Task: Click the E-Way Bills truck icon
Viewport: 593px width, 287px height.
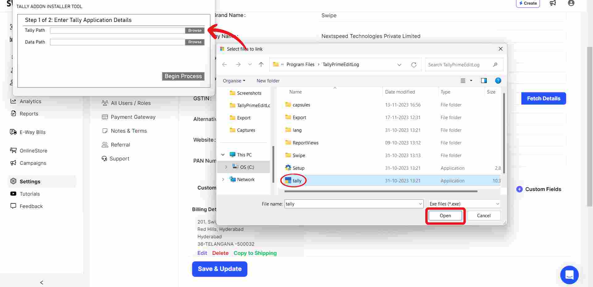Action: [x=13, y=132]
